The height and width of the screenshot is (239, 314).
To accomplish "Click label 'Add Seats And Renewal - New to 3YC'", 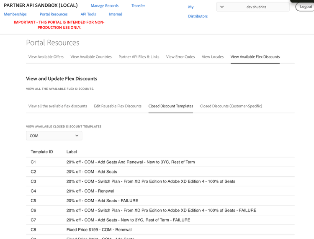I will pos(131,162).
